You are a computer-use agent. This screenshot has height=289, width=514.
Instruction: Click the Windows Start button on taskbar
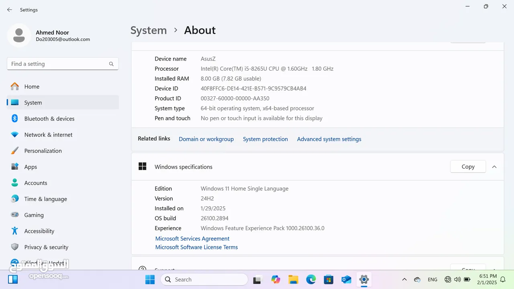tap(150, 279)
